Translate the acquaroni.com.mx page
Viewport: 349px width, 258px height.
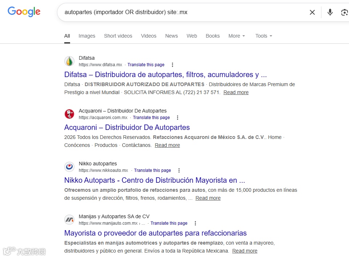point(151,118)
